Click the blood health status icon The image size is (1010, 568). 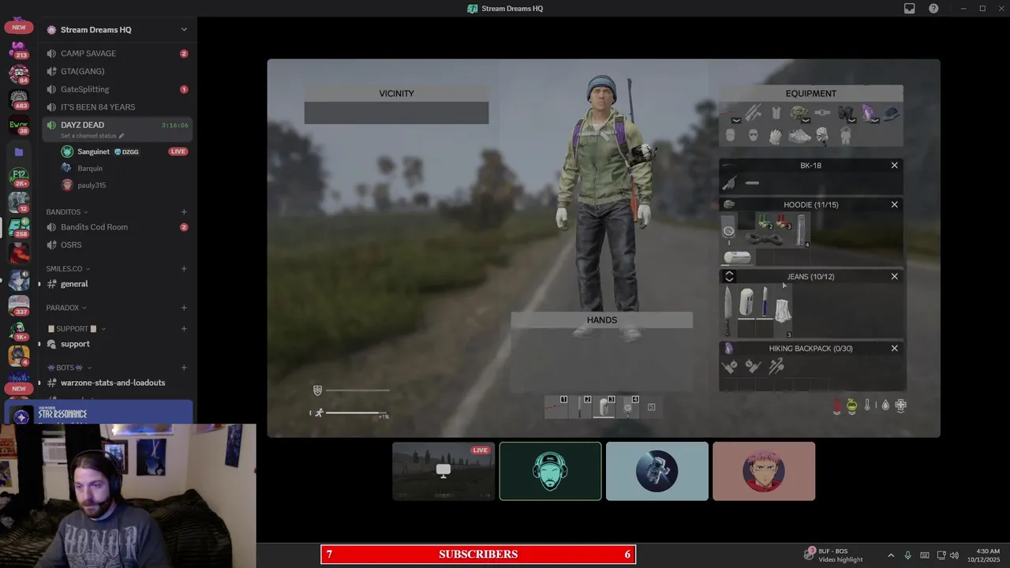pyautogui.click(x=837, y=405)
